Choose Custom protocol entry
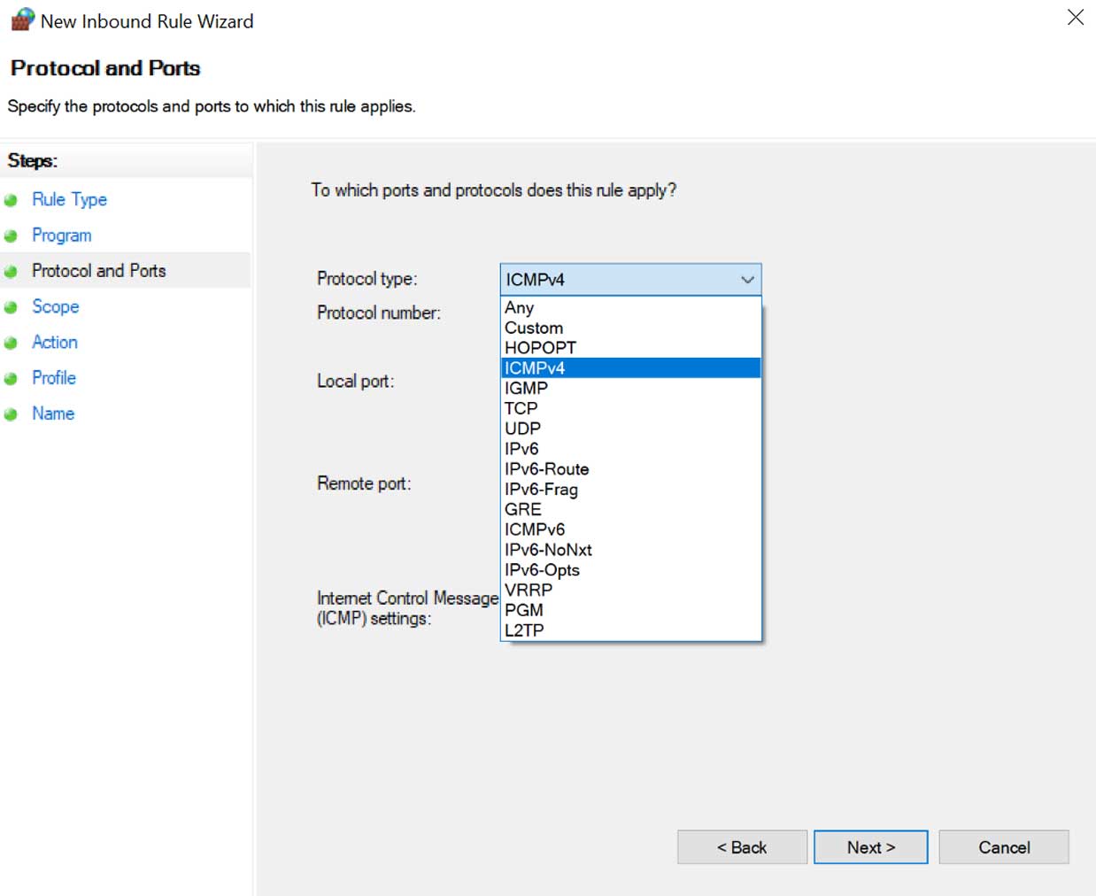Viewport: 1096px width, 896px height. point(534,328)
